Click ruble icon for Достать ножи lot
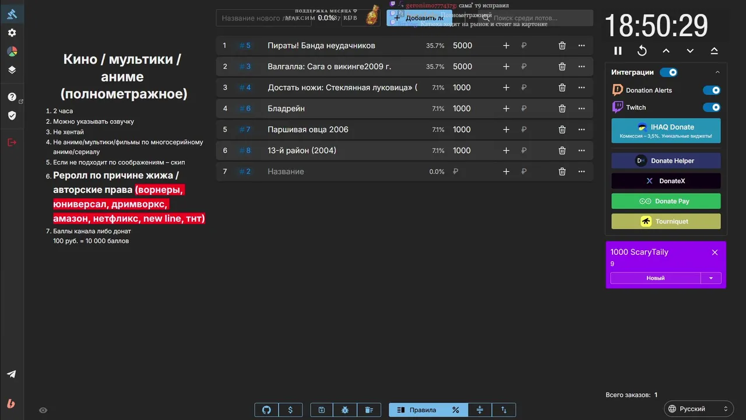This screenshot has height=420, width=746. (524, 87)
